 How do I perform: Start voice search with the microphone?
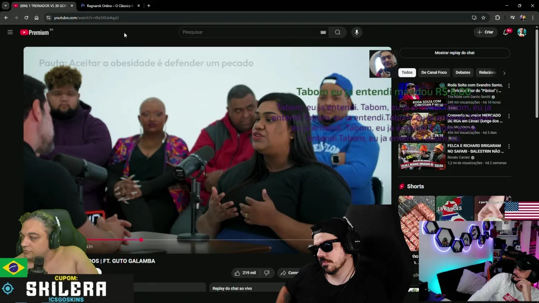tap(357, 32)
